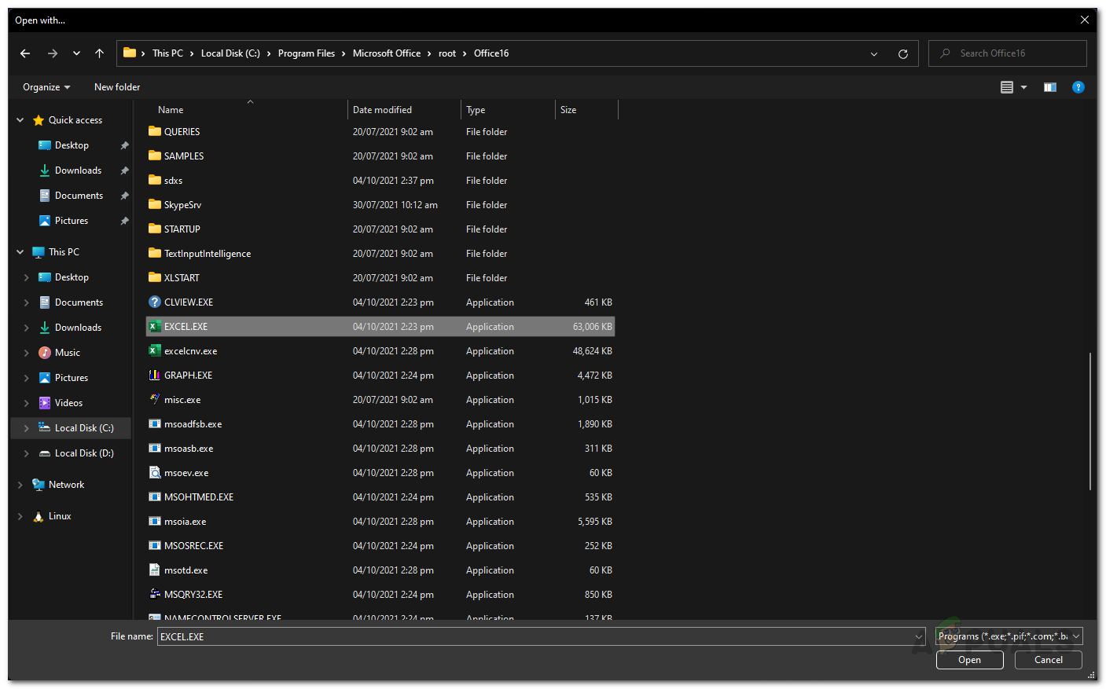Open the Help question mark icon
Viewport: 1106px width, 689px height.
coord(1078,87)
